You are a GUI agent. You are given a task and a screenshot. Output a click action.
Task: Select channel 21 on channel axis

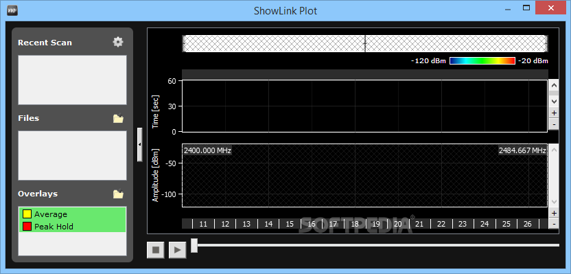click(419, 224)
